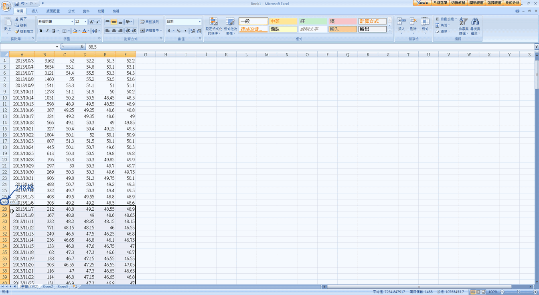539x295 pixels.
Task: Open Conditional Formatting (設定格式化的條件)
Action: pos(214,26)
